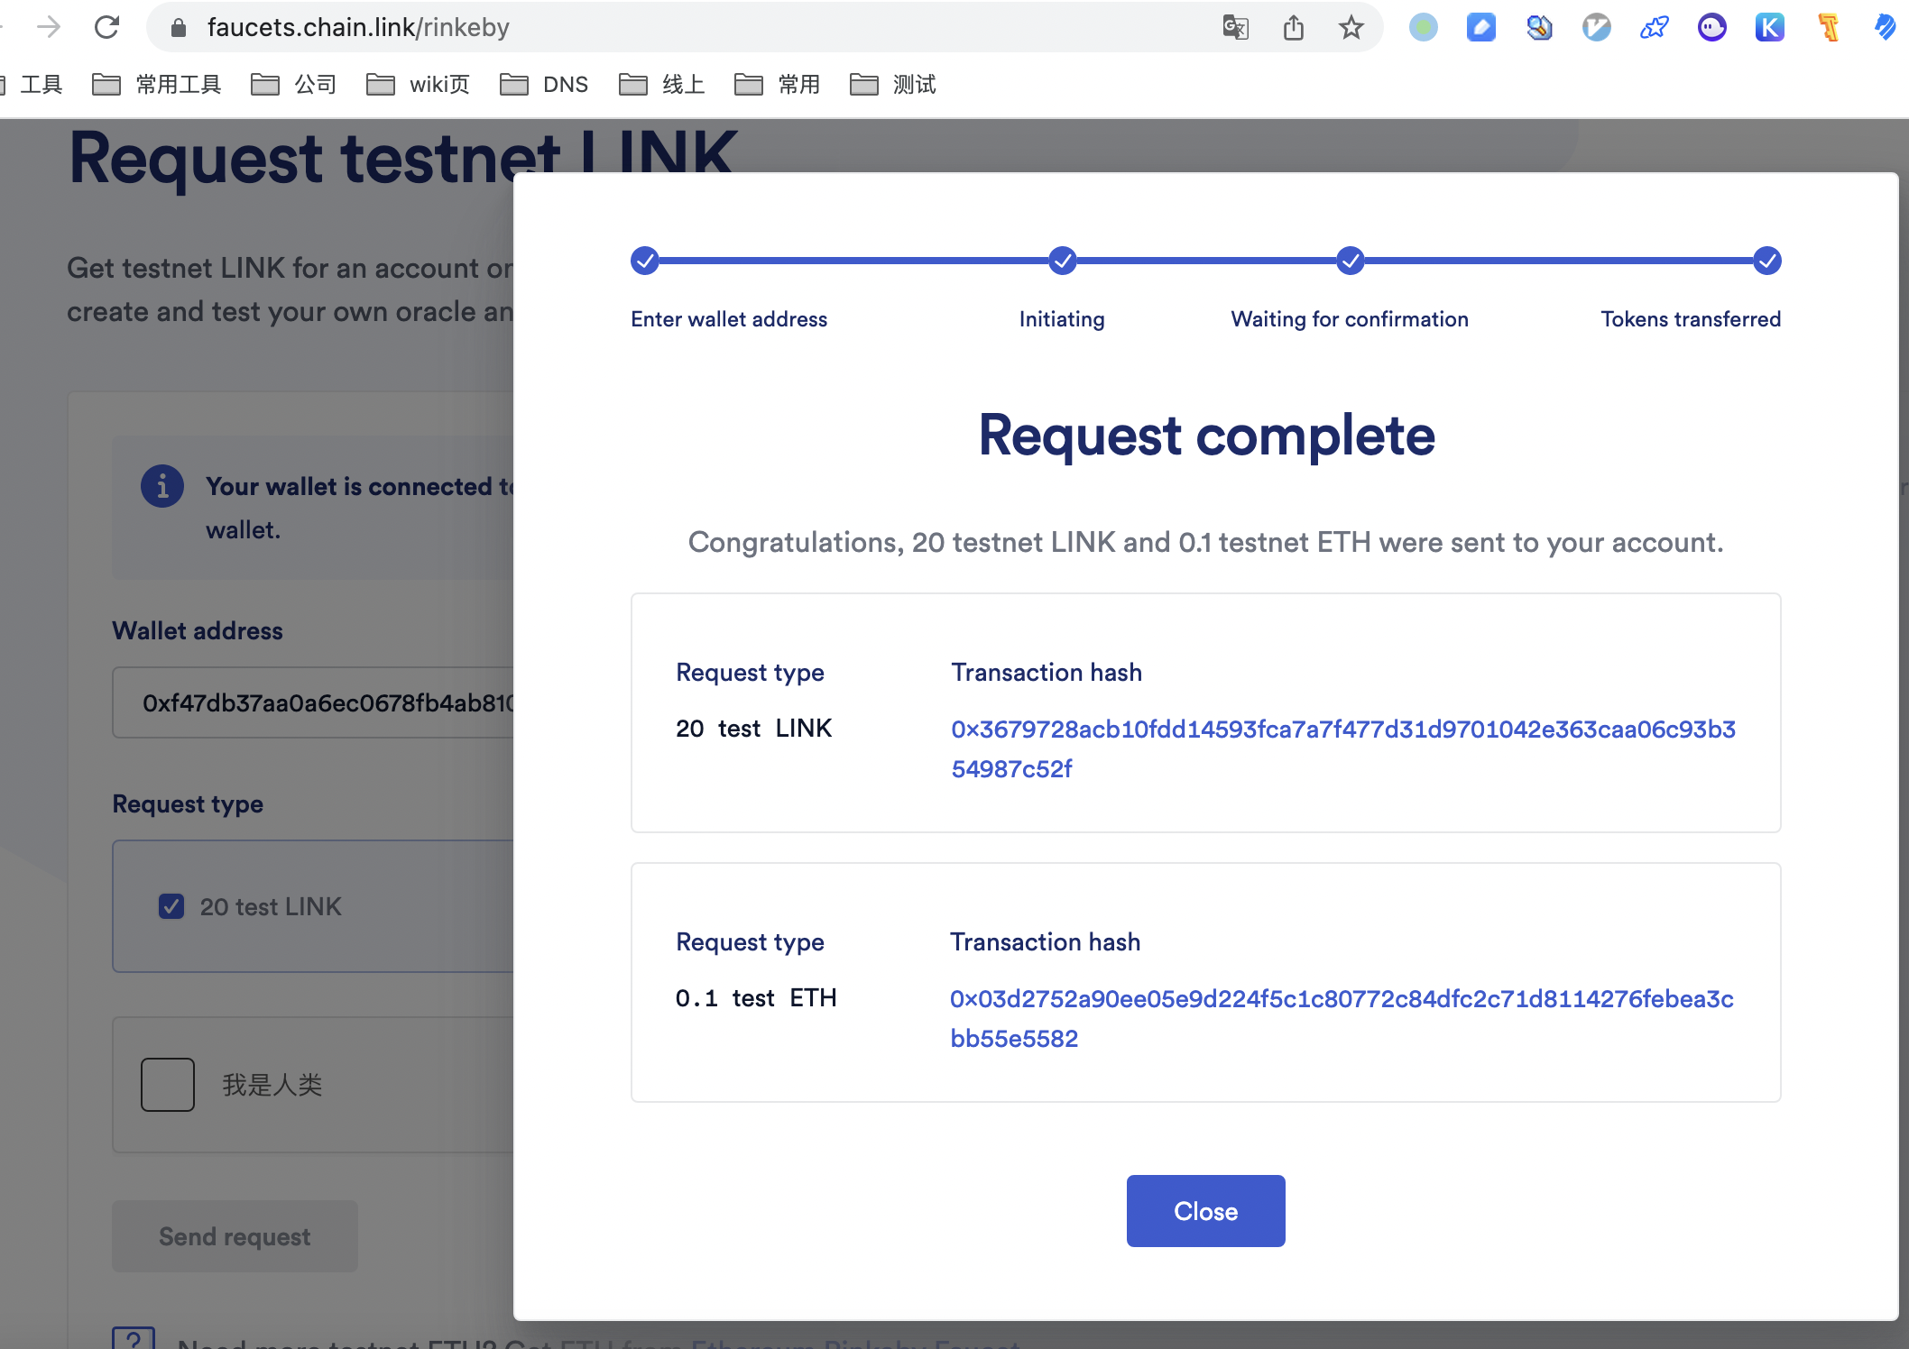Click the purple messaging extension icon

pos(1711,26)
